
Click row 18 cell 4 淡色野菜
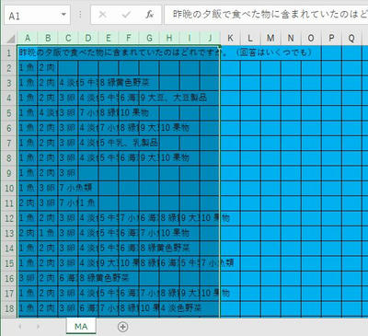coord(169,308)
